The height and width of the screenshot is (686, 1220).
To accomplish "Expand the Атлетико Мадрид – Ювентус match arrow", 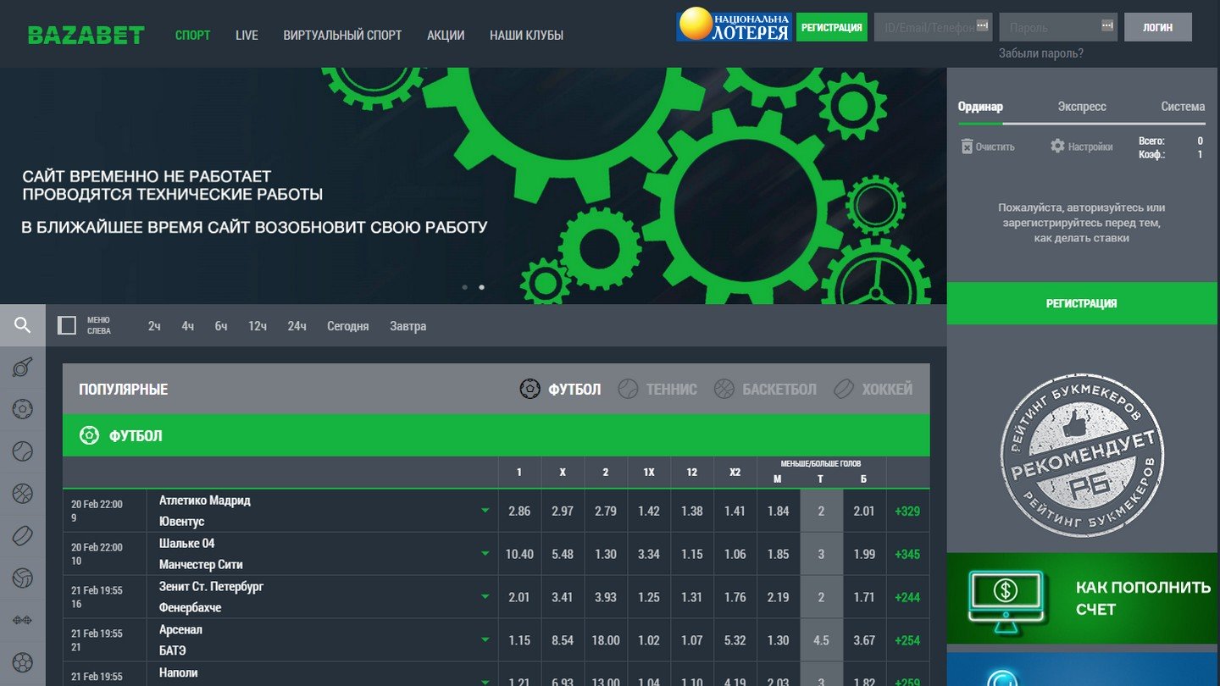I will (485, 511).
